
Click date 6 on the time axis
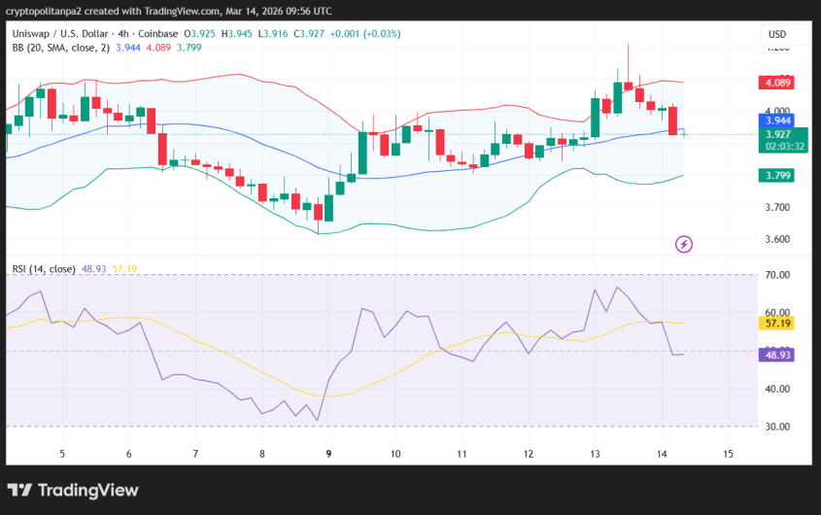129,454
